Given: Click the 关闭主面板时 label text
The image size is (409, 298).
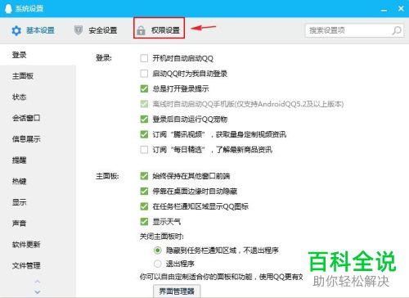Looking at the screenshot, I should 162,237.
